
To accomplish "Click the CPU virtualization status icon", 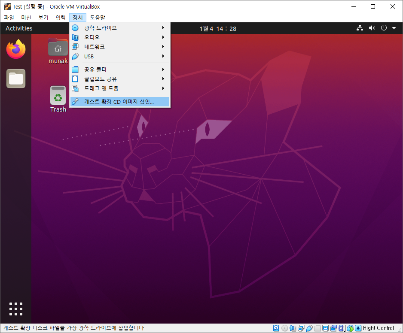I will [341, 328].
